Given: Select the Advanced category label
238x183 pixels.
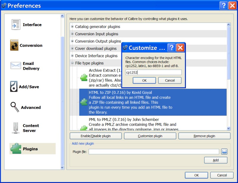Looking at the screenshot, I should tap(31, 107).
